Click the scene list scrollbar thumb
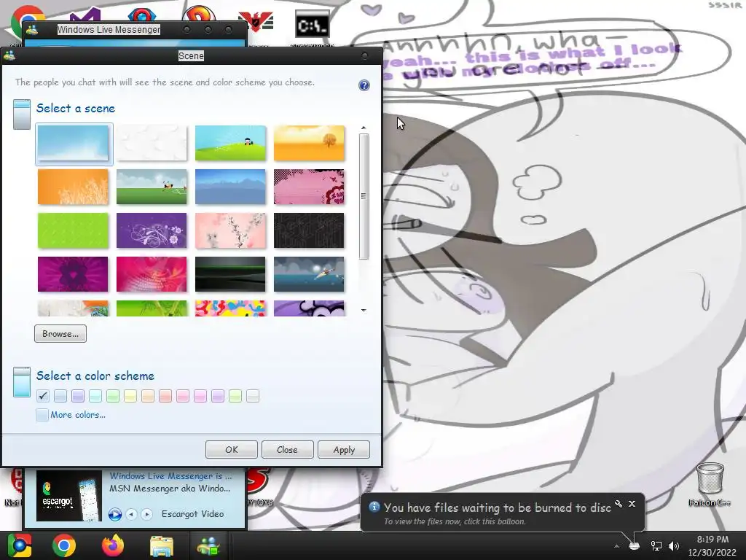The image size is (746, 560). coord(364,196)
